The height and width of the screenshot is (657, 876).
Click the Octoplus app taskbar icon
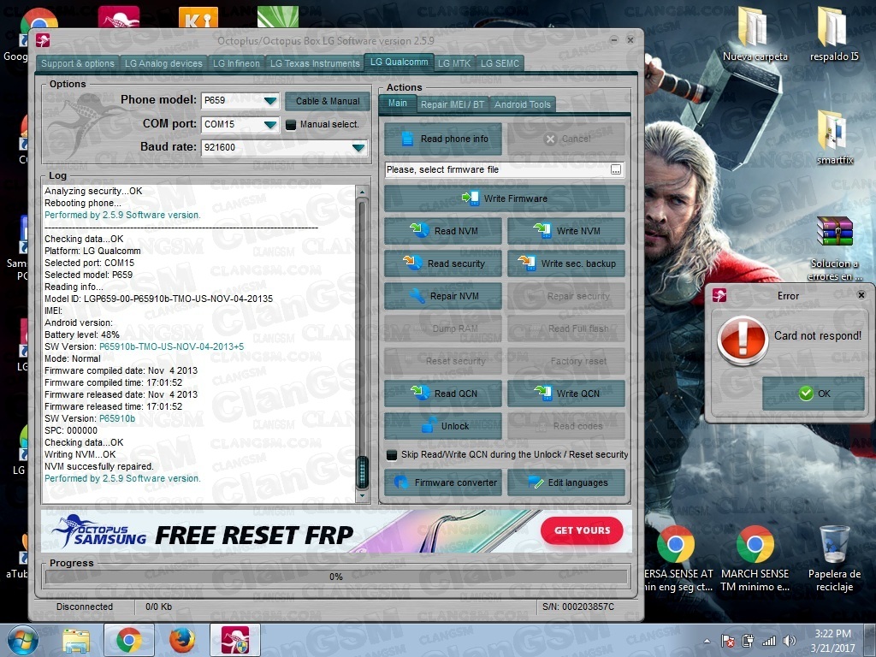(x=235, y=641)
